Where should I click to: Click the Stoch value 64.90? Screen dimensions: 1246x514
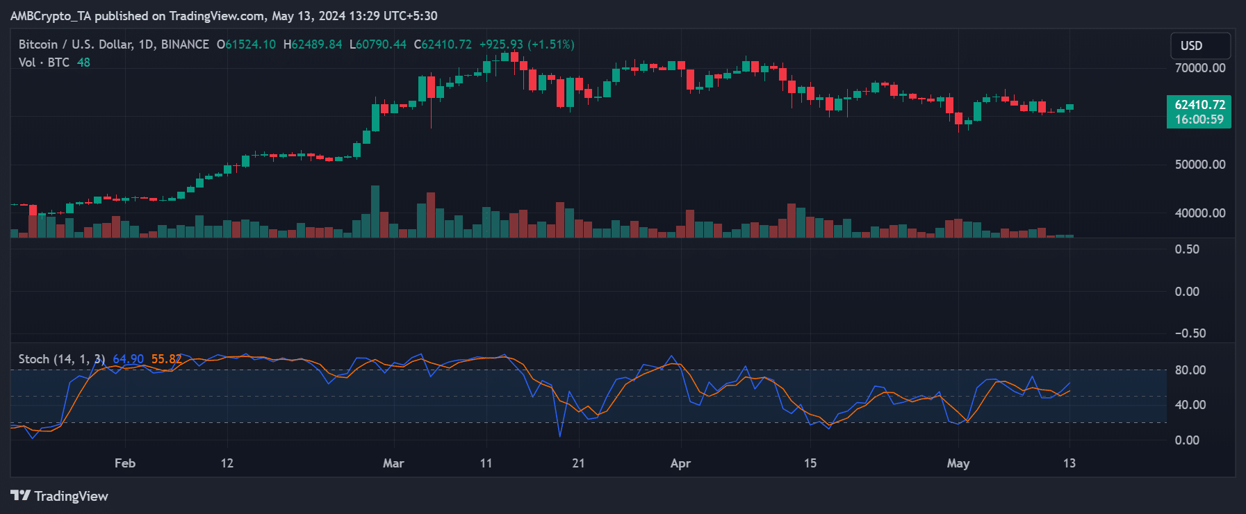128,359
